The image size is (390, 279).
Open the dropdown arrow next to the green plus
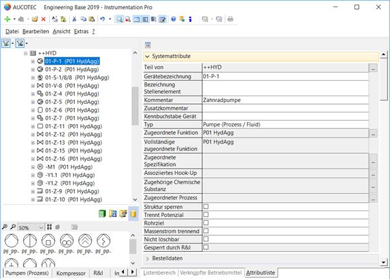coord(14,19)
